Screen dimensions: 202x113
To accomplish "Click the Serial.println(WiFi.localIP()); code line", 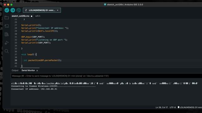I will 39,31.
